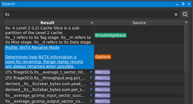Click Metrics tag for gcomp_output_sector row

coord(102,101)
